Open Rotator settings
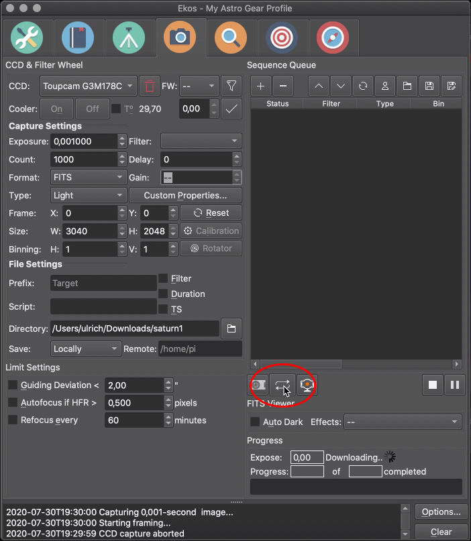The height and width of the screenshot is (541, 471). pyautogui.click(x=211, y=249)
